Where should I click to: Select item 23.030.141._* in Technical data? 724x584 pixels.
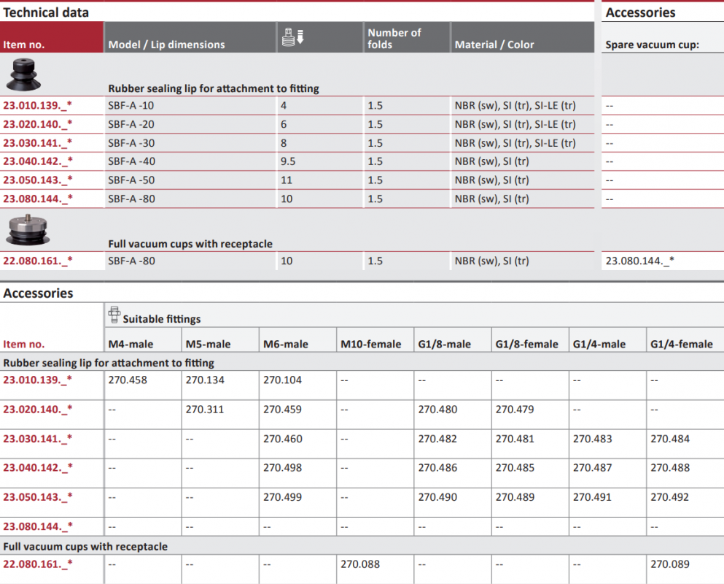tap(37, 143)
